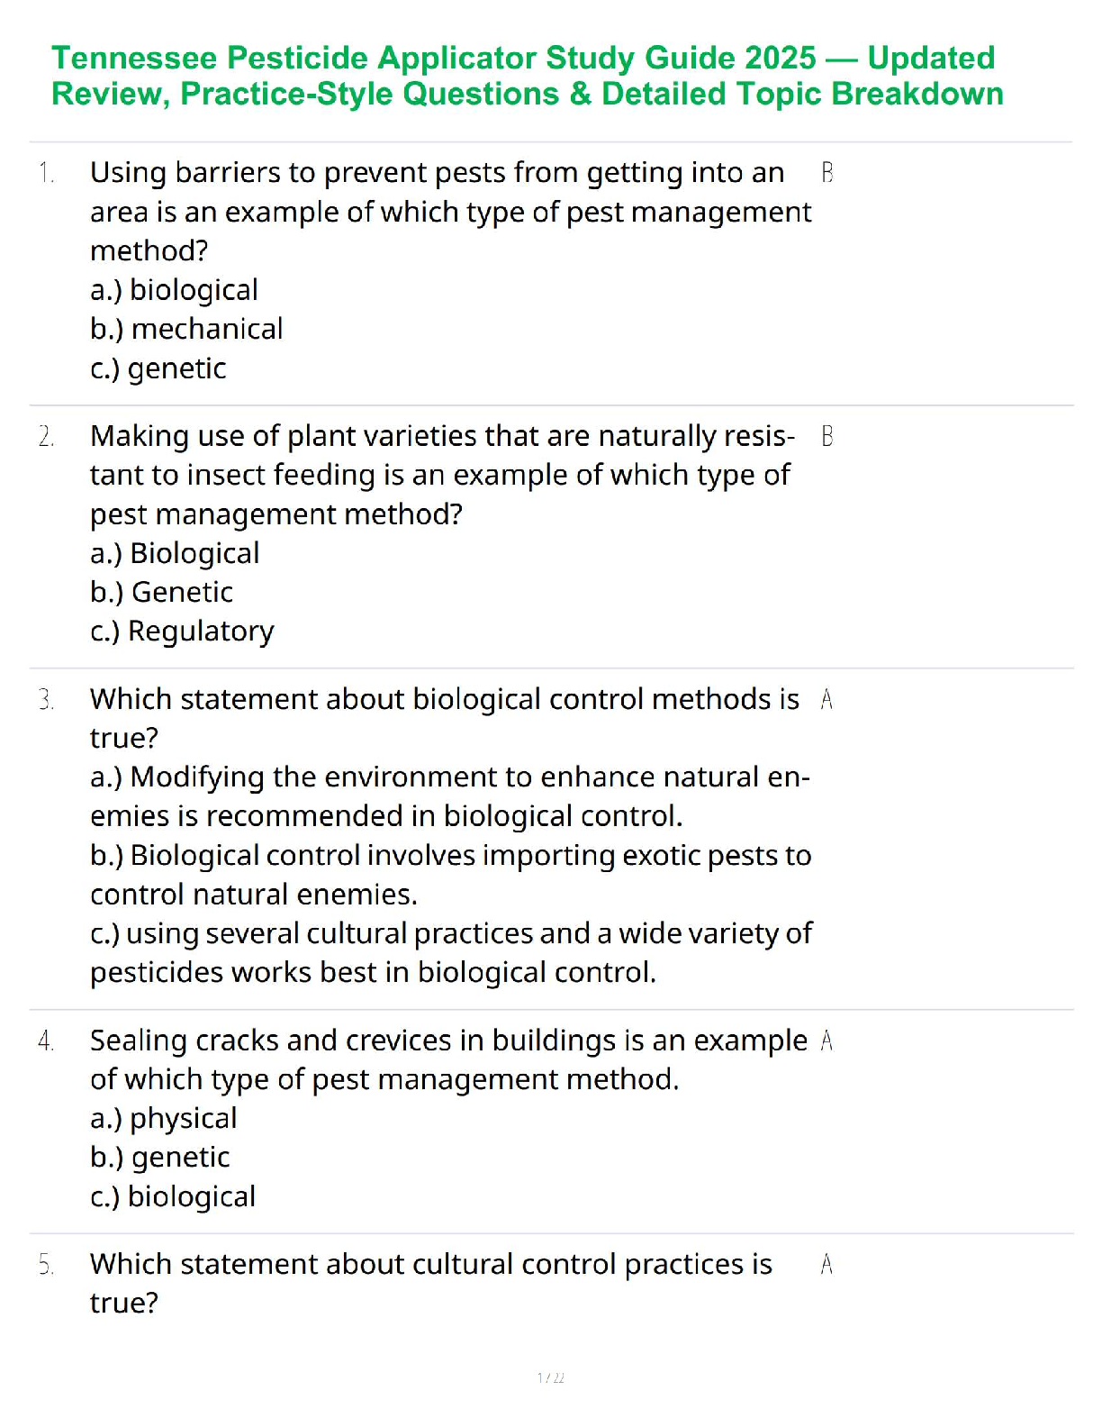Click answer letter A beside question 3
The height and width of the screenshot is (1427, 1102).
(826, 699)
